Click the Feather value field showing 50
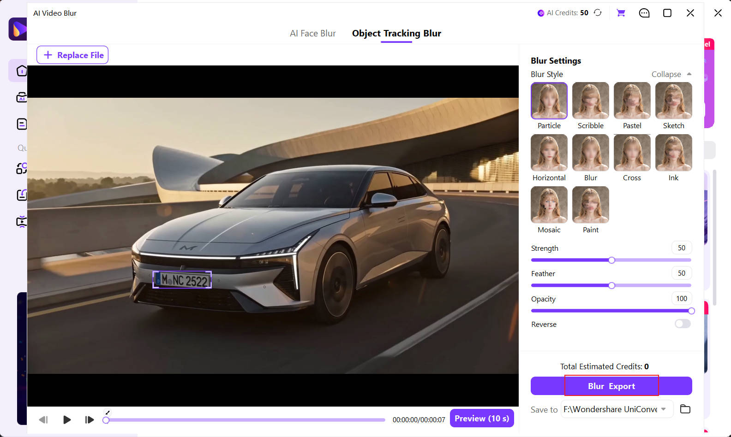Screen dimensions: 731x437 pos(682,273)
